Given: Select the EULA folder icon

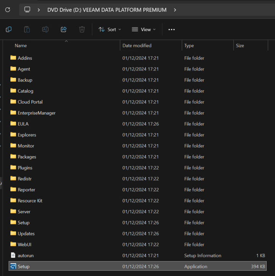Looking at the screenshot, I should 13,123.
